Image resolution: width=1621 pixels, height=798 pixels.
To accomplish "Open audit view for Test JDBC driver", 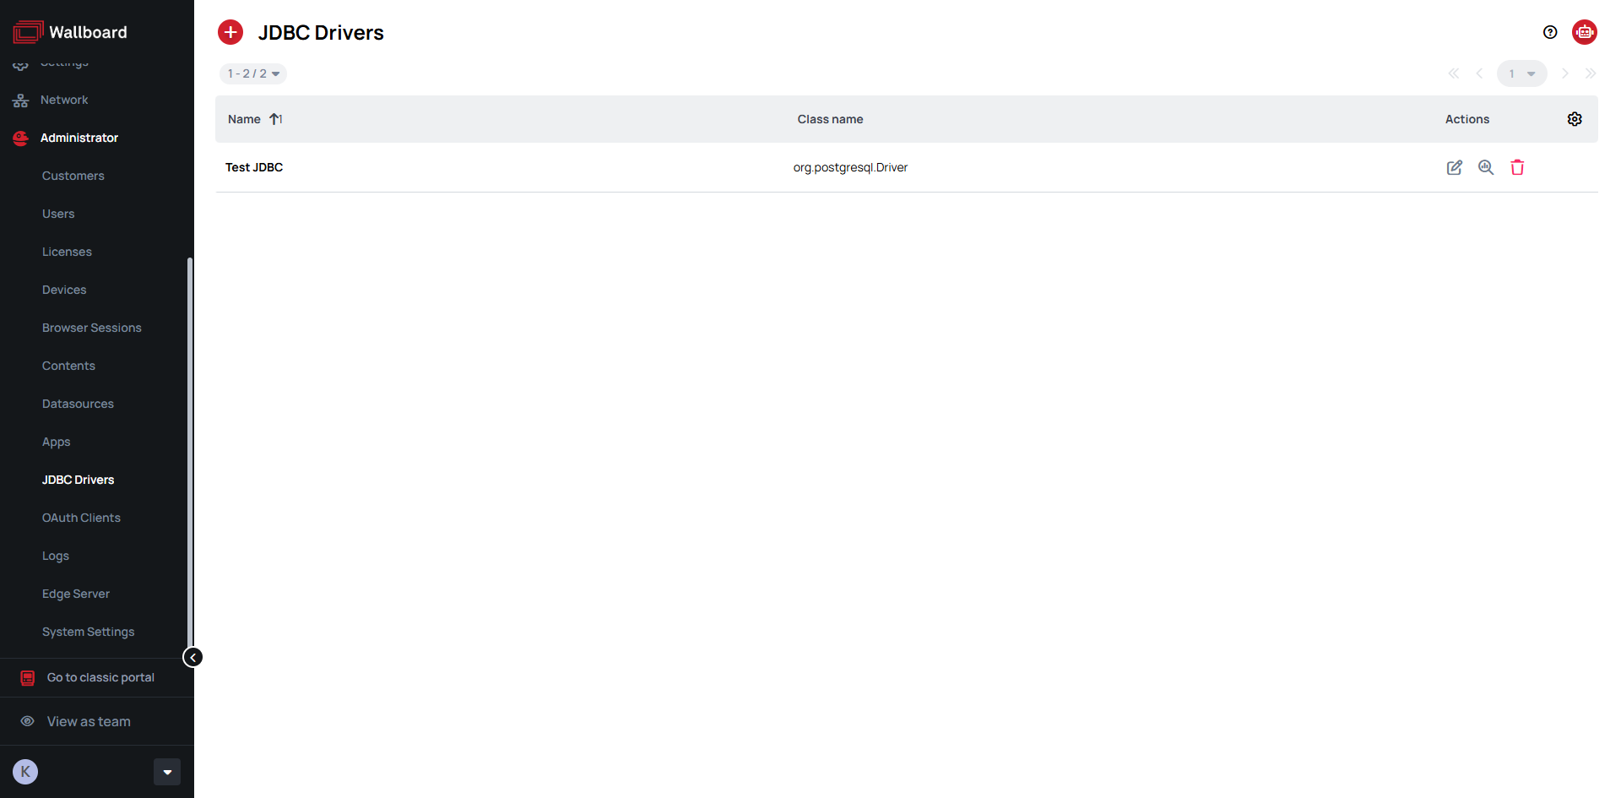I will coord(1486,167).
